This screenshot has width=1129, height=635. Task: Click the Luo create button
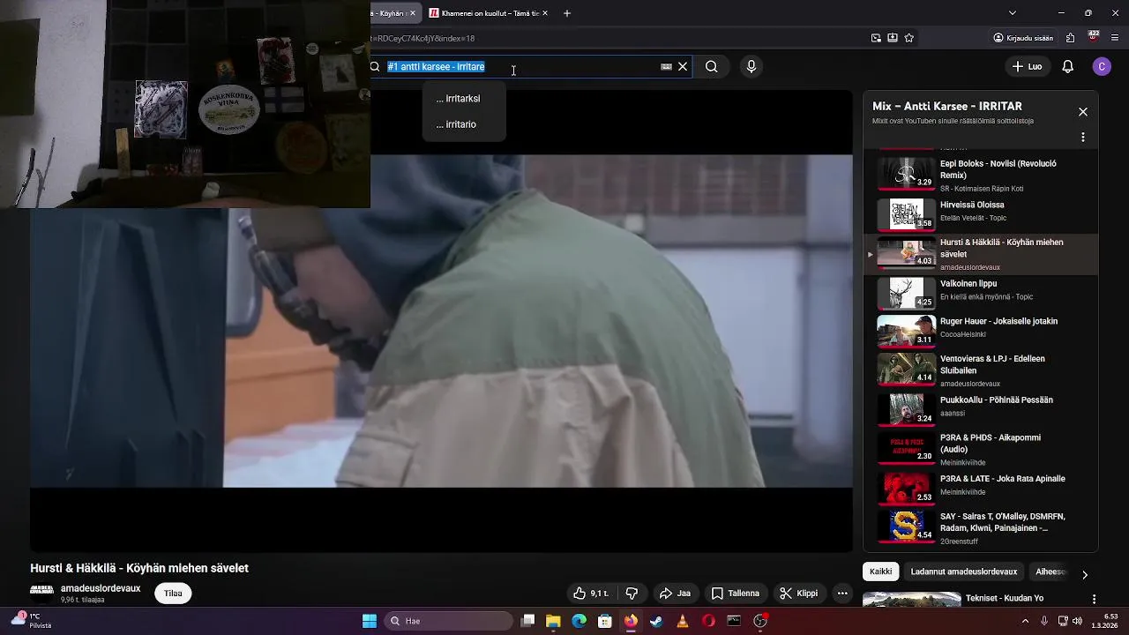click(1027, 67)
